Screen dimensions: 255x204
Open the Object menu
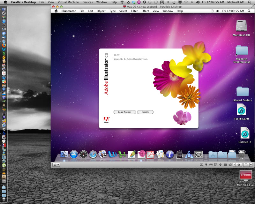[101, 11]
